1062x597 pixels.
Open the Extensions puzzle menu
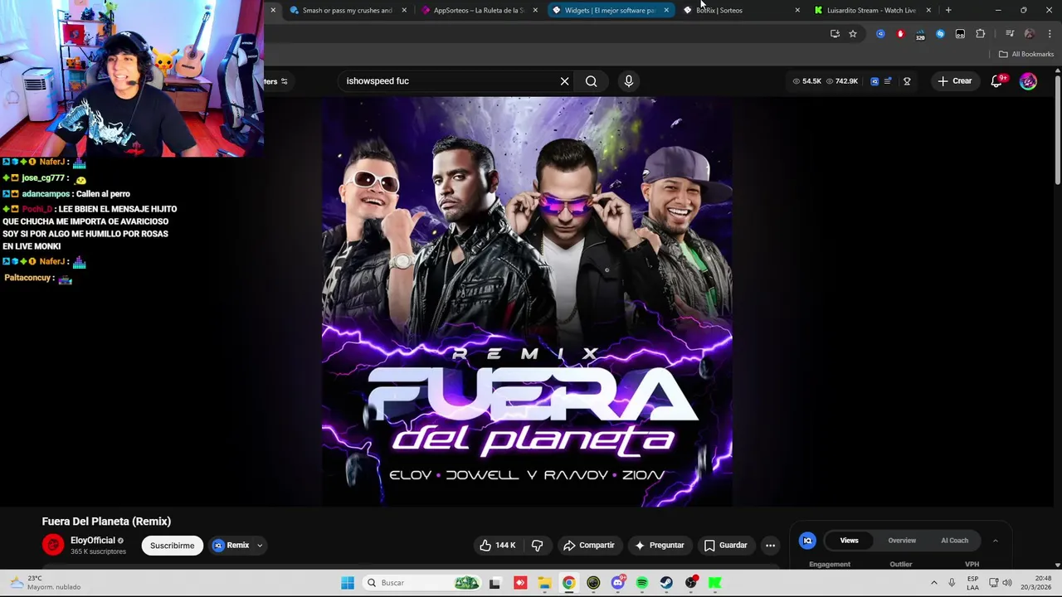click(x=981, y=34)
